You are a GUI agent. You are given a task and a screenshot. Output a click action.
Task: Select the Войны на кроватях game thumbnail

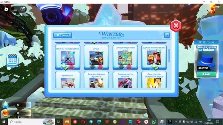click(x=68, y=58)
